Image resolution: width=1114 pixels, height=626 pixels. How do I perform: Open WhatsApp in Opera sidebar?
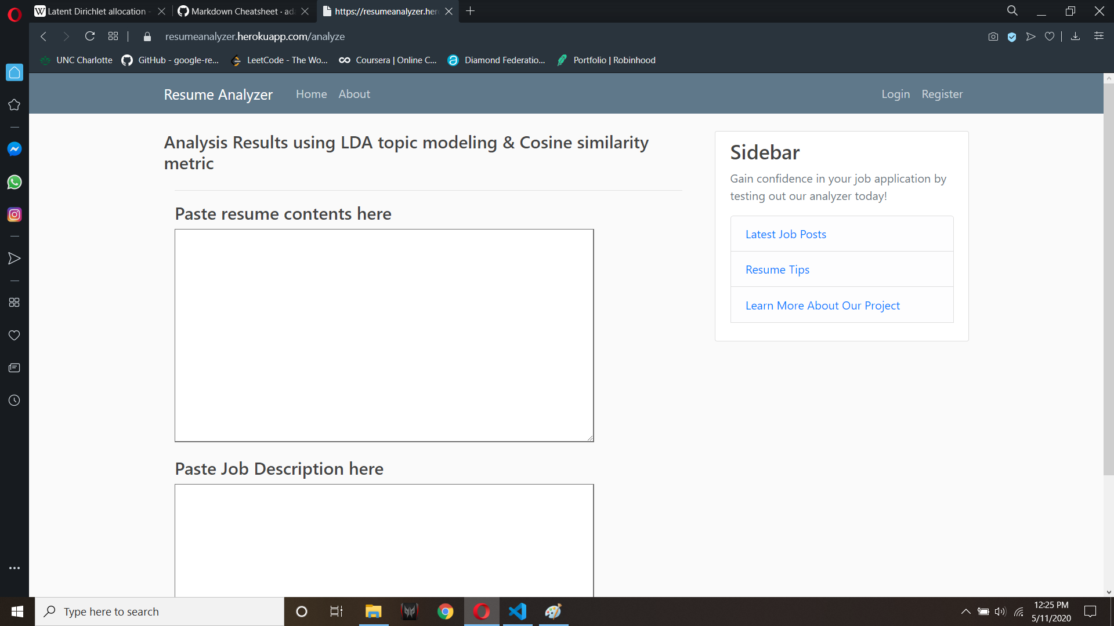[x=15, y=182]
